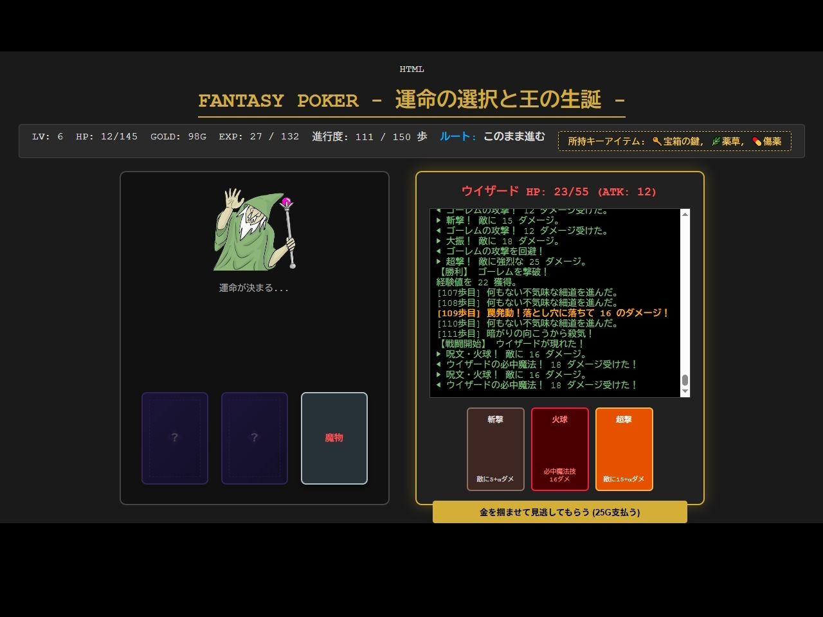The height and width of the screenshot is (617, 823).
Task: Click the 111歩目 暗がりの向こうから殺気 log line
Action: pyautogui.click(x=515, y=334)
